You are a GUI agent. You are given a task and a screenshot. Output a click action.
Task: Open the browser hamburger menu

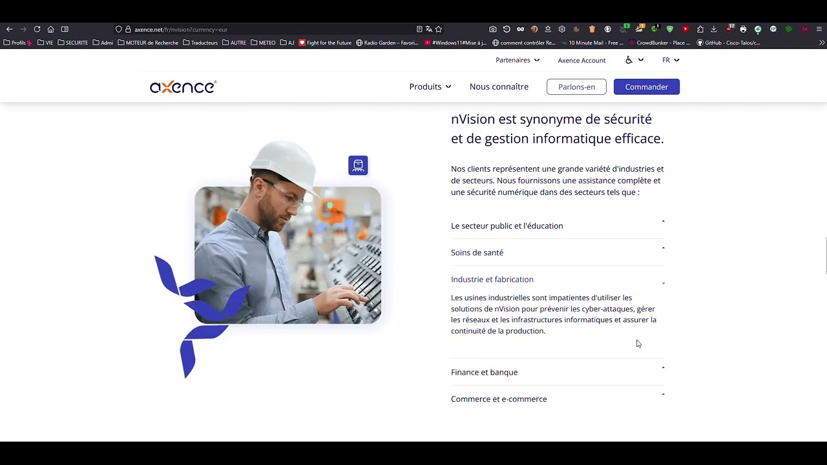[819, 29]
